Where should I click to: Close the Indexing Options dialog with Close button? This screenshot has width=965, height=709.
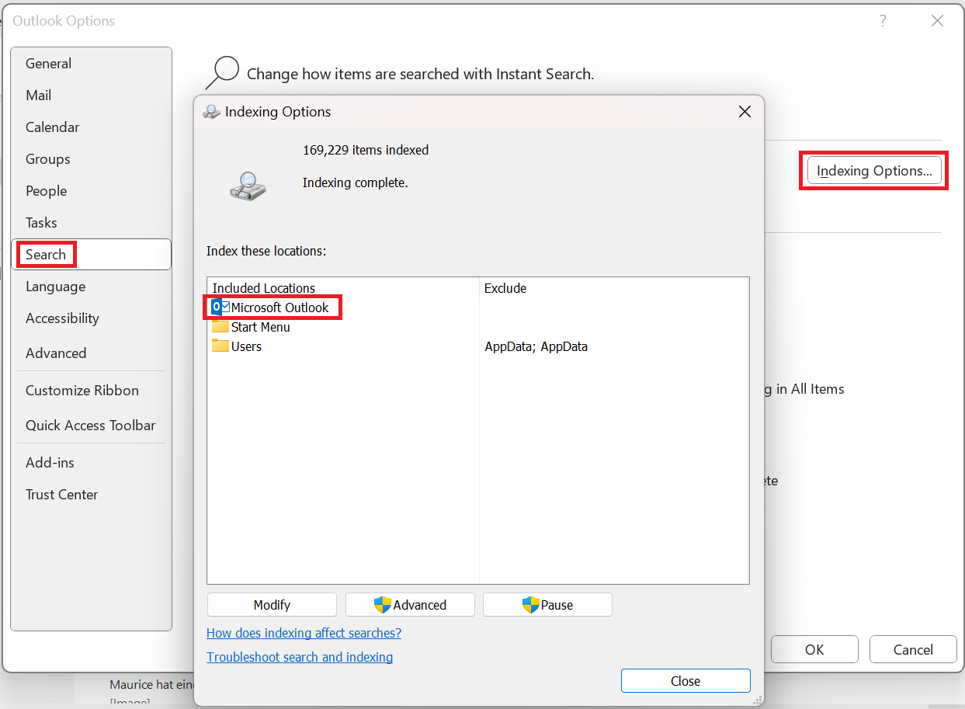(686, 681)
